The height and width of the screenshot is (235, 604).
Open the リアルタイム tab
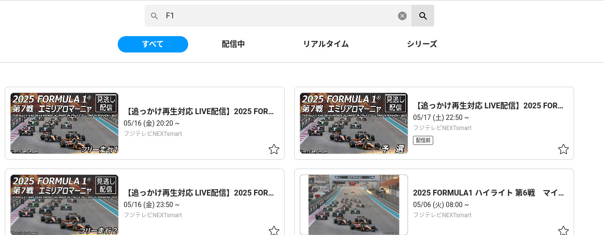click(326, 44)
